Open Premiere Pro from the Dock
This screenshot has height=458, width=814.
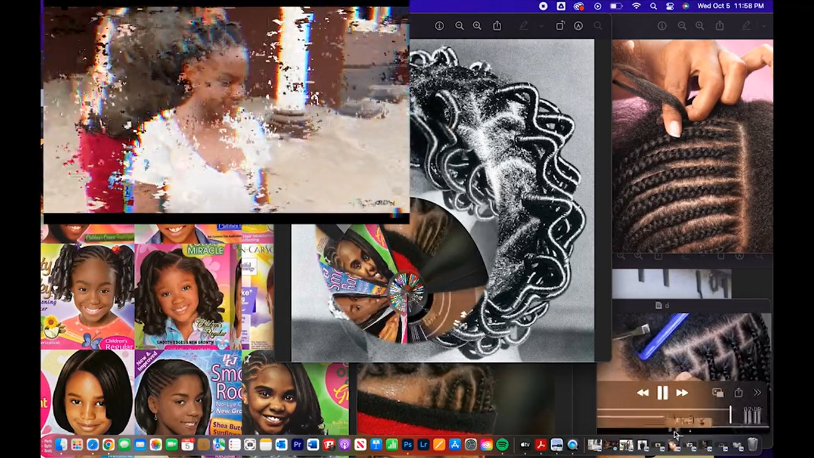coord(297,445)
